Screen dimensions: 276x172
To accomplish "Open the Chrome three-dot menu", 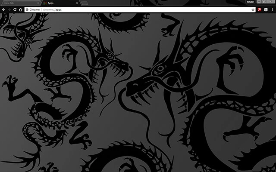I will [273, 9].
